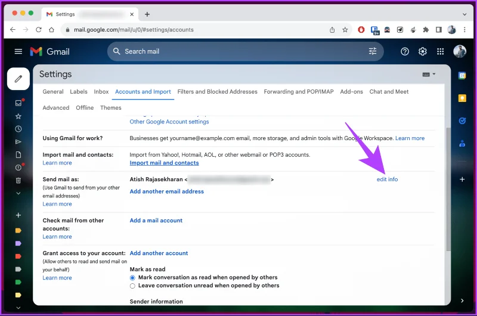The height and width of the screenshot is (316, 477).
Task: Open Other Google Account settings link
Action: pyautogui.click(x=169, y=122)
